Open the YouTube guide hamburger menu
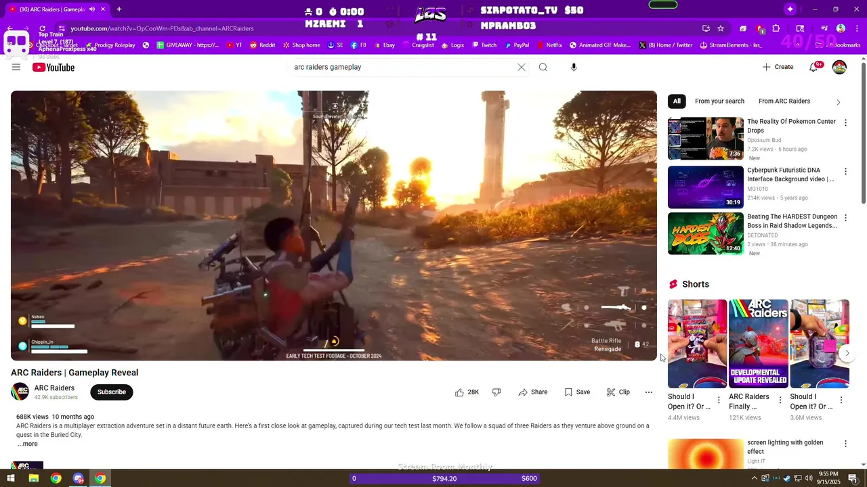867x487 pixels. click(16, 67)
